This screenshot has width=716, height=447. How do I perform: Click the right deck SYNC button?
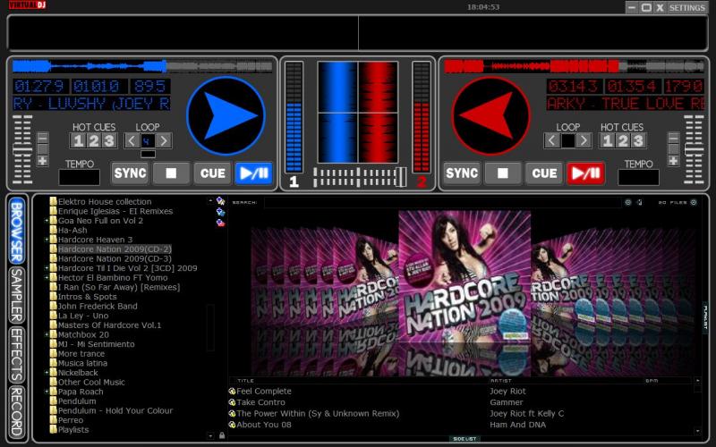pos(462,173)
